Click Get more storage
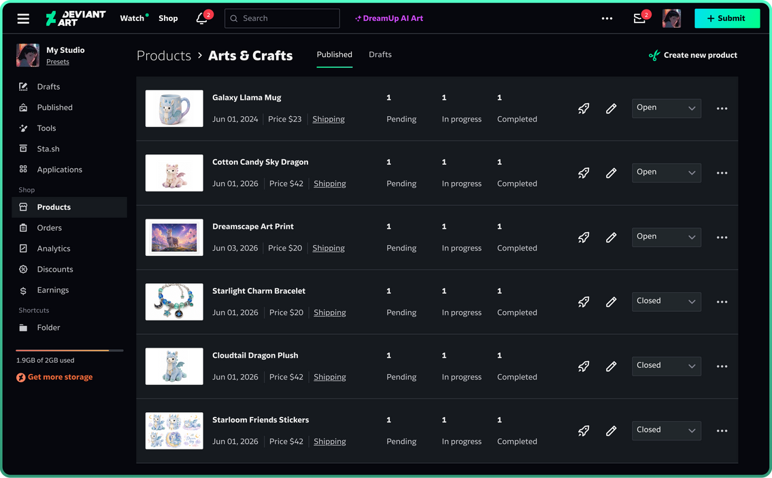This screenshot has height=478, width=772. click(x=54, y=378)
